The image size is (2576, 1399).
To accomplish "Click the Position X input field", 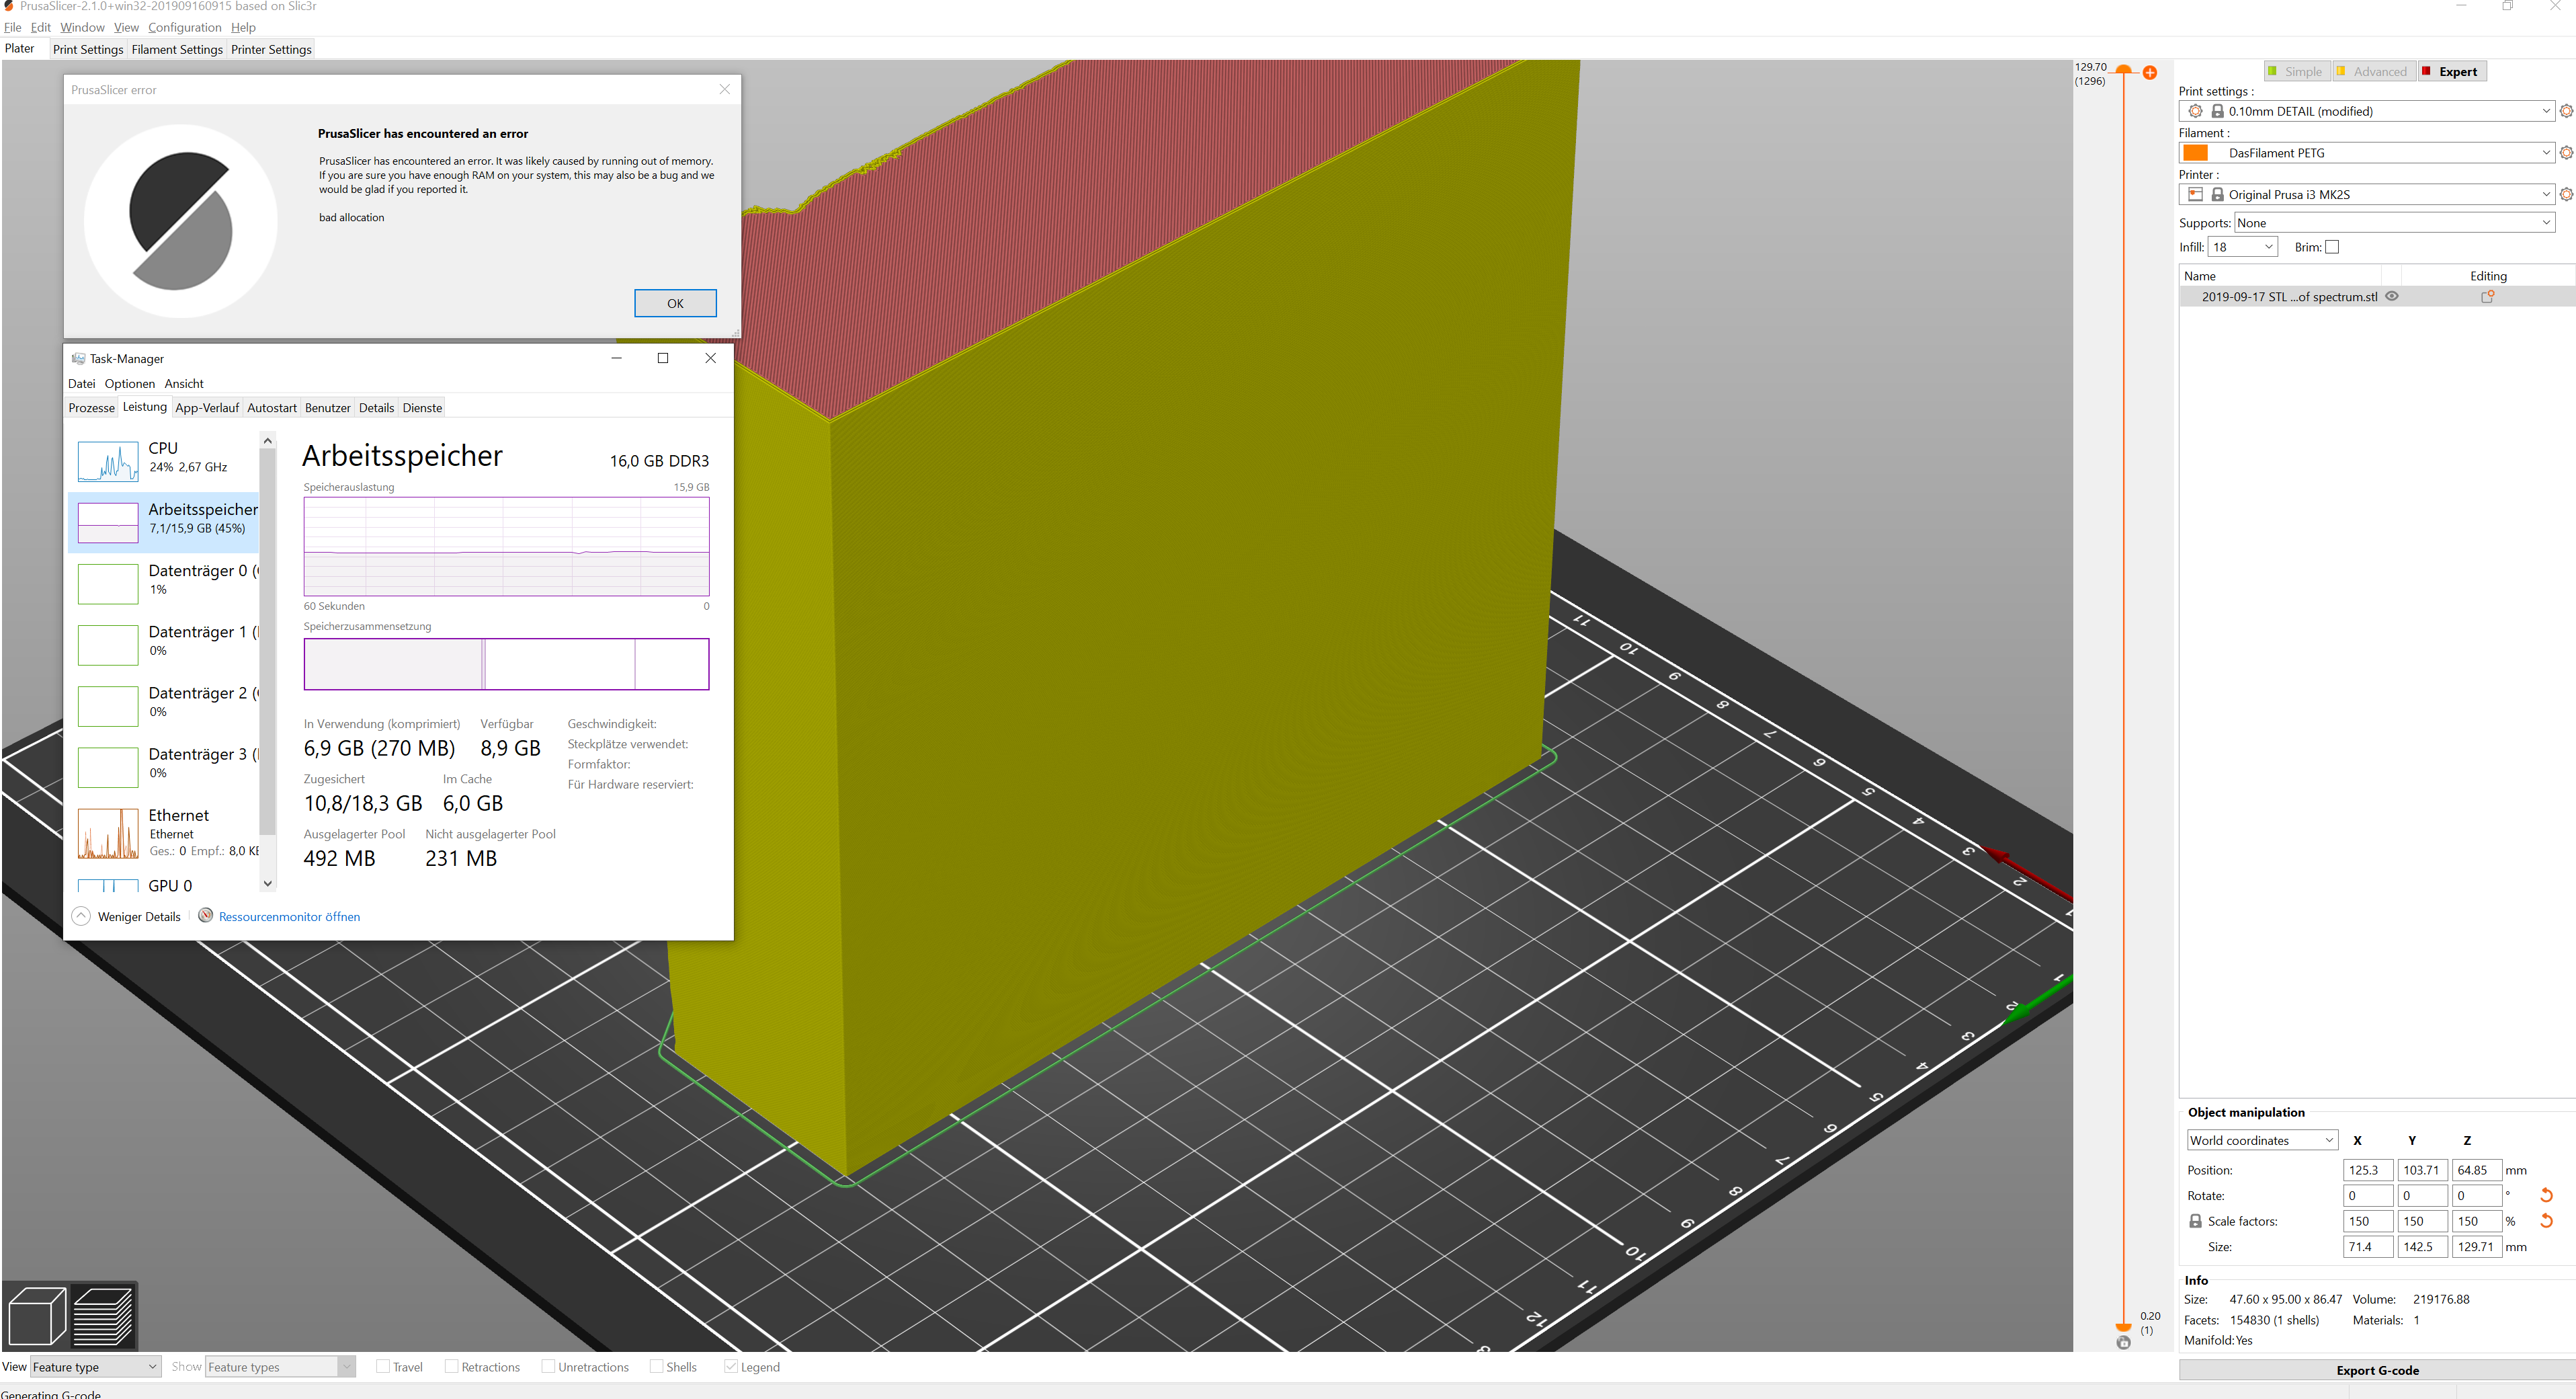I will coord(2368,1170).
